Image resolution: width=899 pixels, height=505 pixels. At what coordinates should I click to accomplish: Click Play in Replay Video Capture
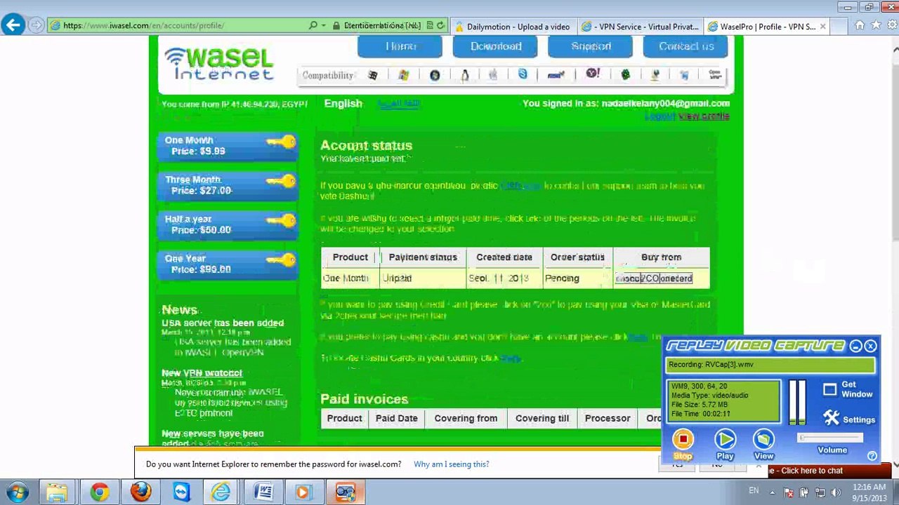(725, 440)
